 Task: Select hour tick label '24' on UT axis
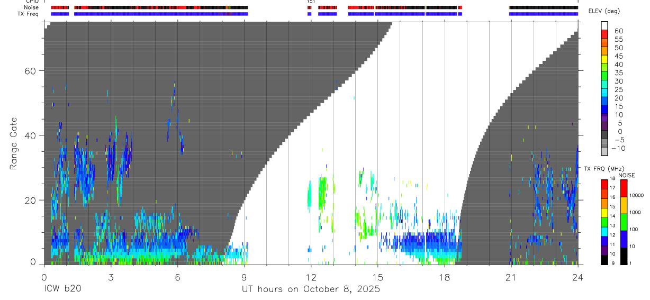(577, 277)
